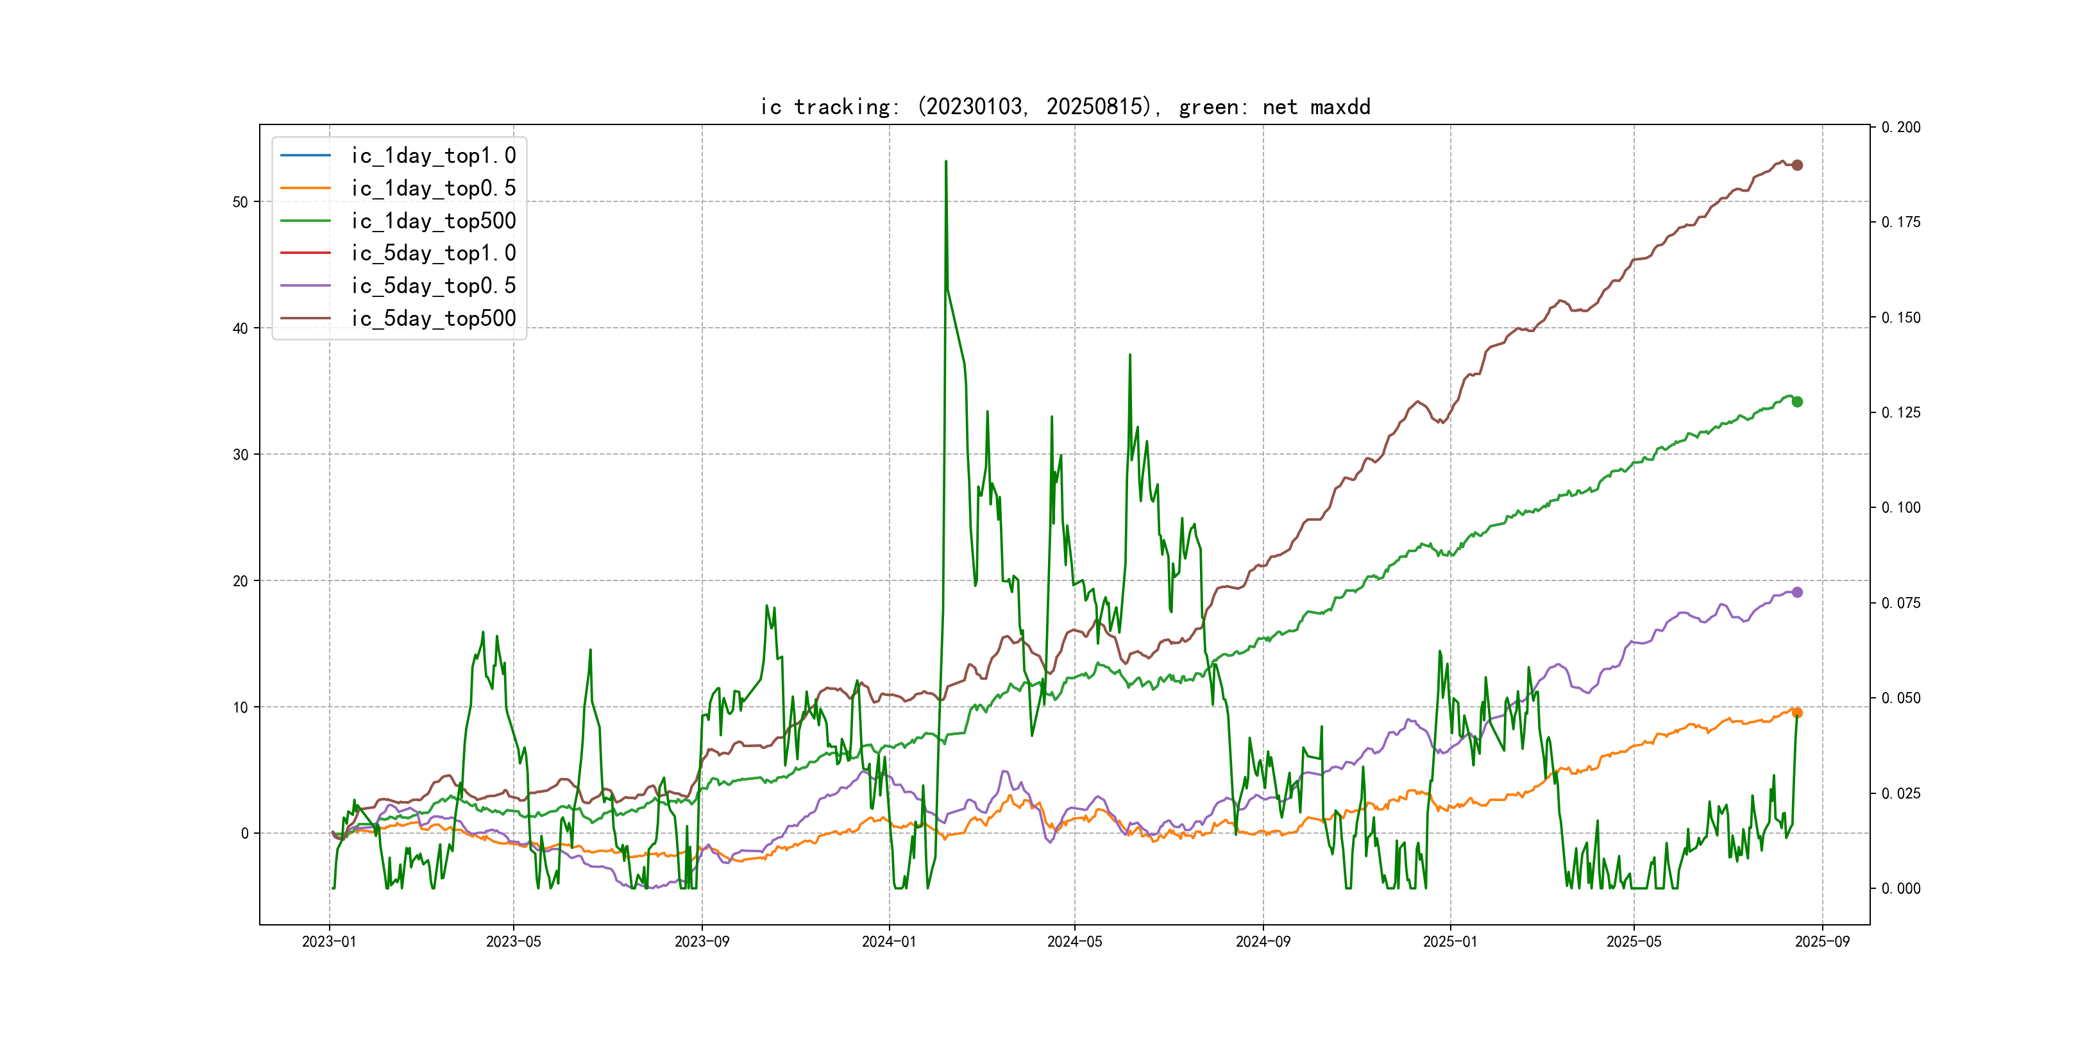
Task: Click the 2024-01 x-axis tick label
Action: coord(889,942)
